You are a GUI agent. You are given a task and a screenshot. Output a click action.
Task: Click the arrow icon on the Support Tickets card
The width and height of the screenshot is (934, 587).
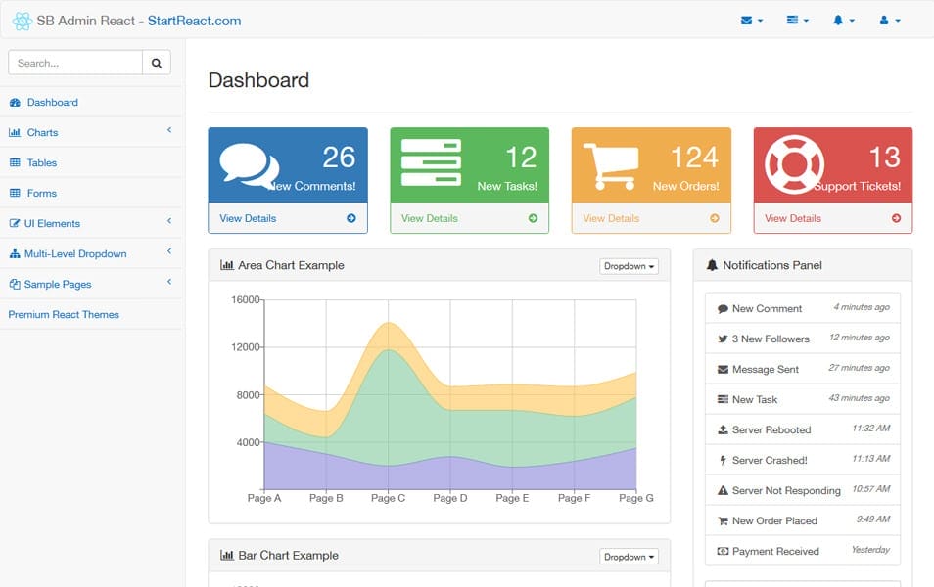pyautogui.click(x=896, y=218)
